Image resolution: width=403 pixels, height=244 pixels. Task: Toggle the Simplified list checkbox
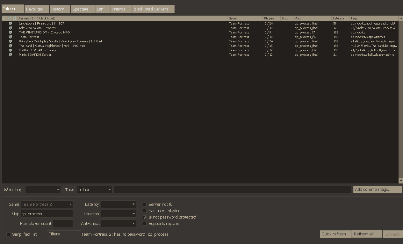(8, 234)
